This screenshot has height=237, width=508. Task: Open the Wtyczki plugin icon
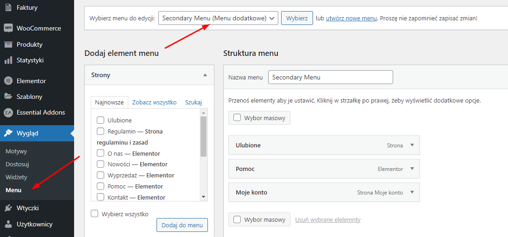coord(8,208)
